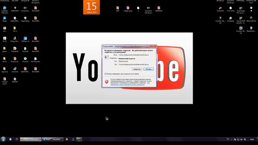Image resolution: width=258 pixels, height=145 pixels.
Task: Select the Recycle Bin desktop icon
Action: point(251,29)
